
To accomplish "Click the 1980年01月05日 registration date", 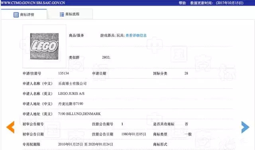I will [134, 134].
